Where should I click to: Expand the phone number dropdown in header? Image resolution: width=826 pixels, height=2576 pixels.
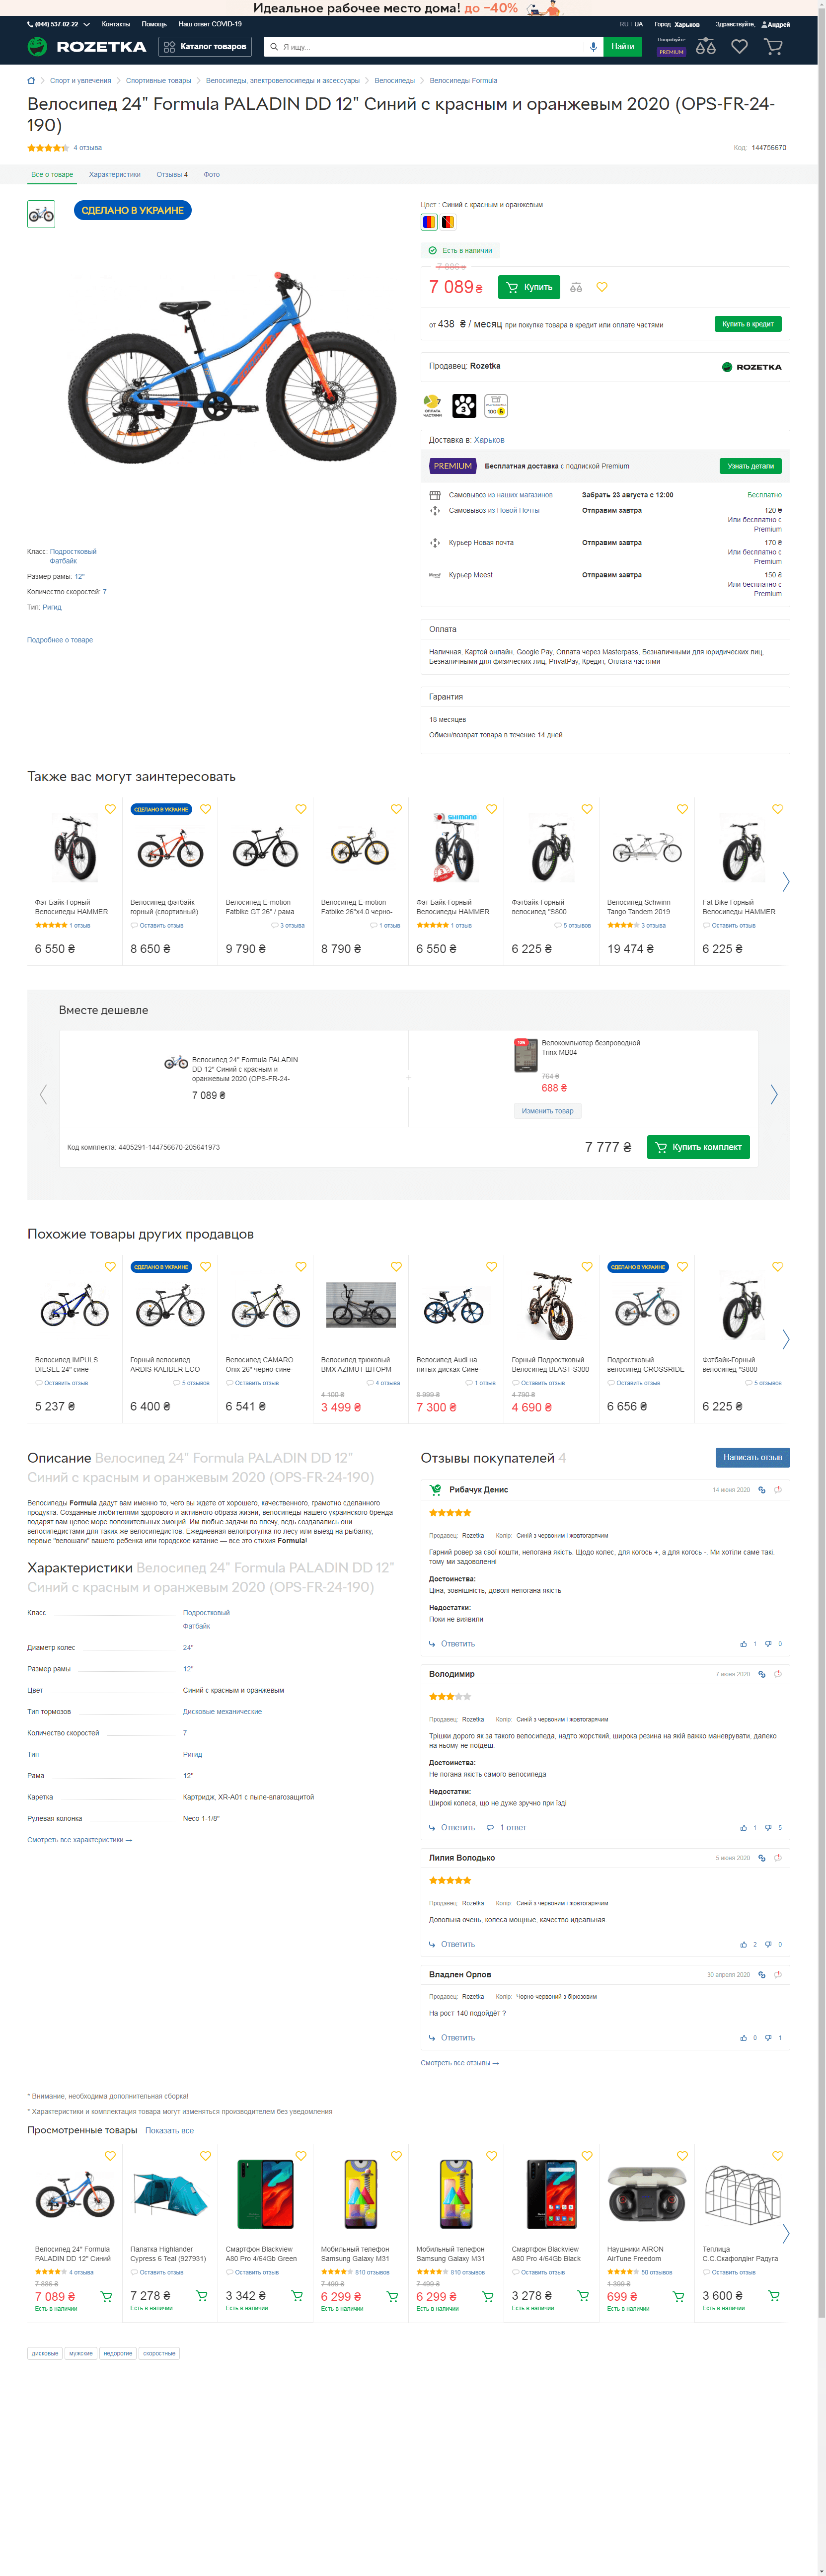86,24
